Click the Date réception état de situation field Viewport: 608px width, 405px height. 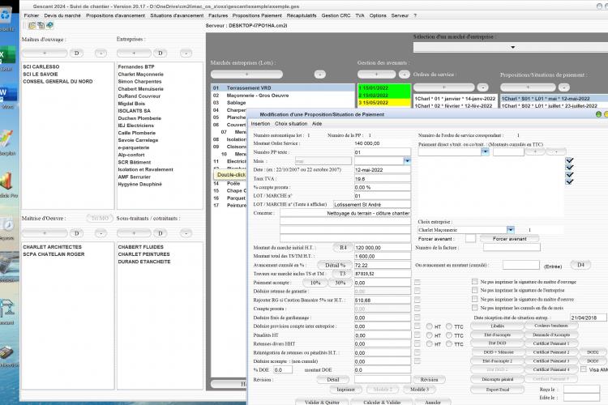589,318
